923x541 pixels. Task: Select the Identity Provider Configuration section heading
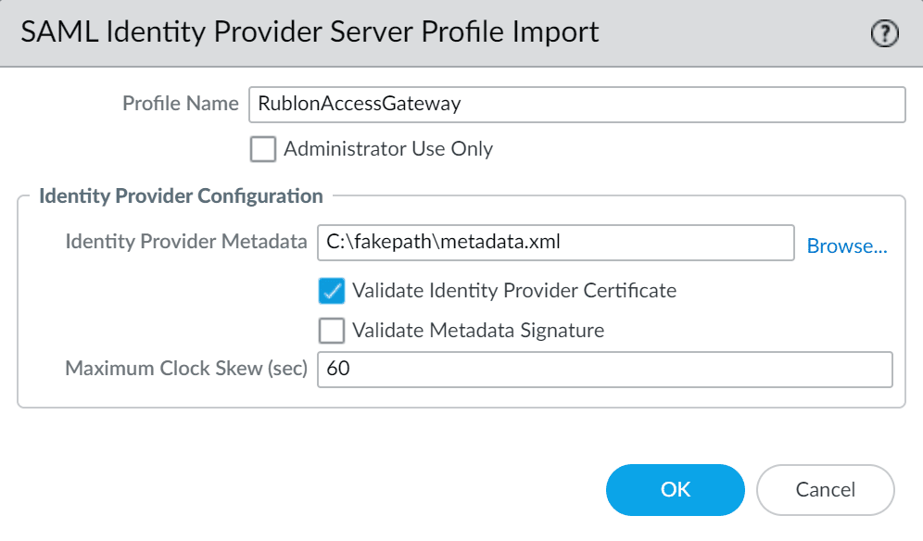(181, 196)
